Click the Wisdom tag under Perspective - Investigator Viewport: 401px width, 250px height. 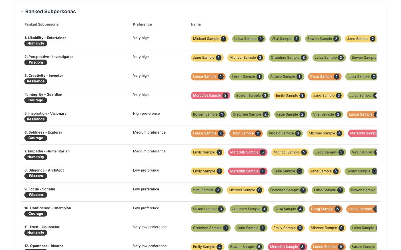click(36, 62)
